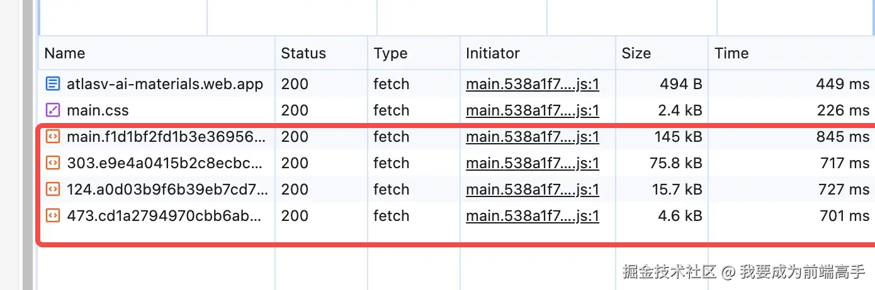The height and width of the screenshot is (290, 875).
Task: Sort by the Type column header
Action: [x=390, y=53]
